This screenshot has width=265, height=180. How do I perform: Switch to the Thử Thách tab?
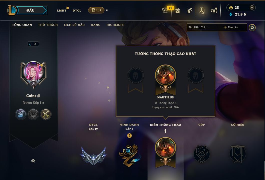pyautogui.click(x=48, y=25)
